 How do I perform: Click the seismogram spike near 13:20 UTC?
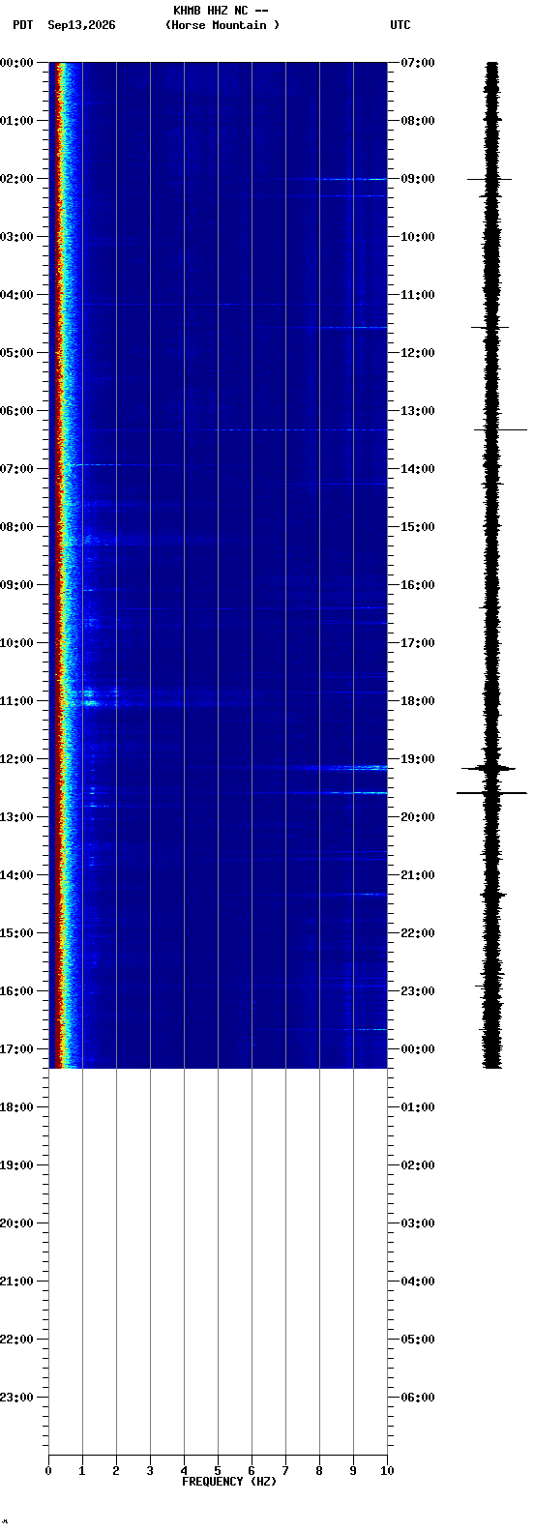click(x=500, y=429)
